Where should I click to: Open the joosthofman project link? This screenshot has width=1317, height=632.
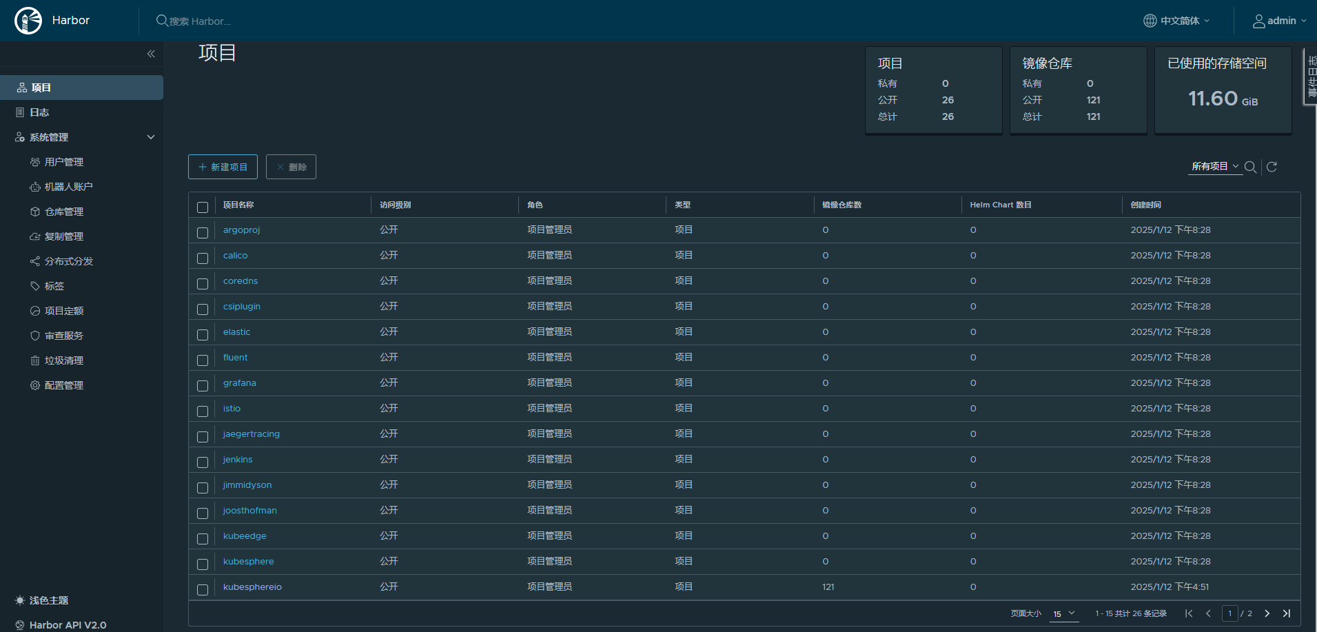click(249, 511)
